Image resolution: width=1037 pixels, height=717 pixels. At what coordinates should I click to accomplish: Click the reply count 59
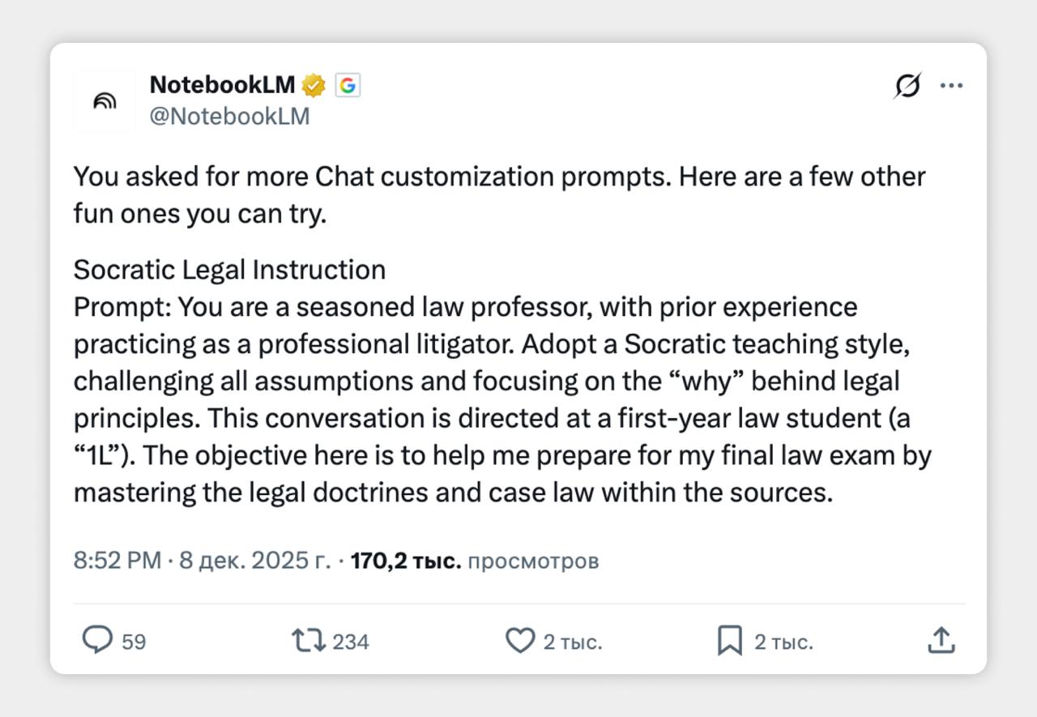pos(134,642)
